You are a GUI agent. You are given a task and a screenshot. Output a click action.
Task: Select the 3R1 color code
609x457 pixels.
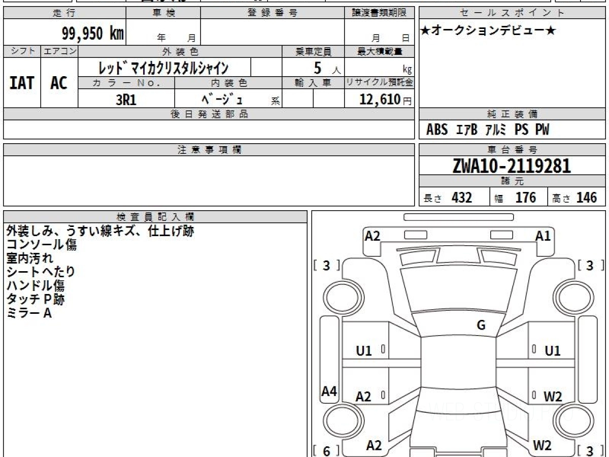pyautogui.click(x=126, y=99)
